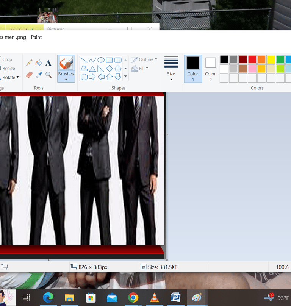Pick the yellow color swatch
The image size is (291, 306).
pos(271,59)
